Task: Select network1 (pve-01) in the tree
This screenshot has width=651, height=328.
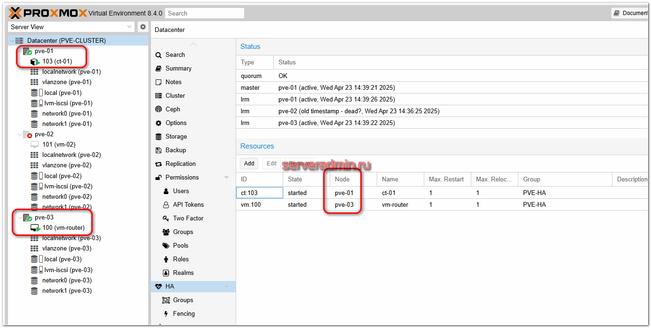Action: (x=66, y=124)
